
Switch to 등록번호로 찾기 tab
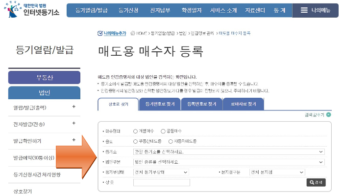201,104
